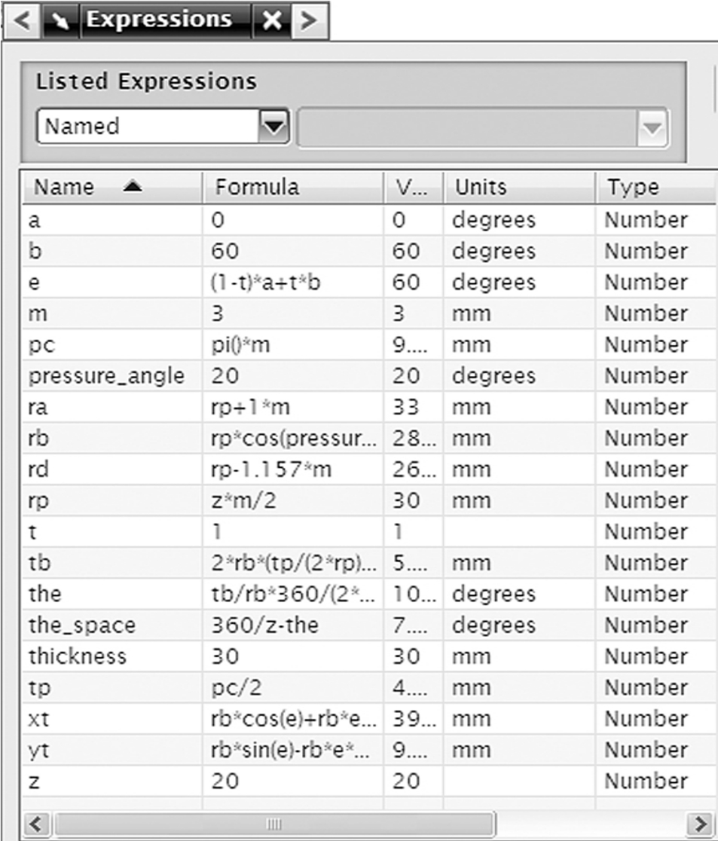Click the horizontal scrollbar's left arrow
This screenshot has height=841, width=718.
tap(36, 824)
